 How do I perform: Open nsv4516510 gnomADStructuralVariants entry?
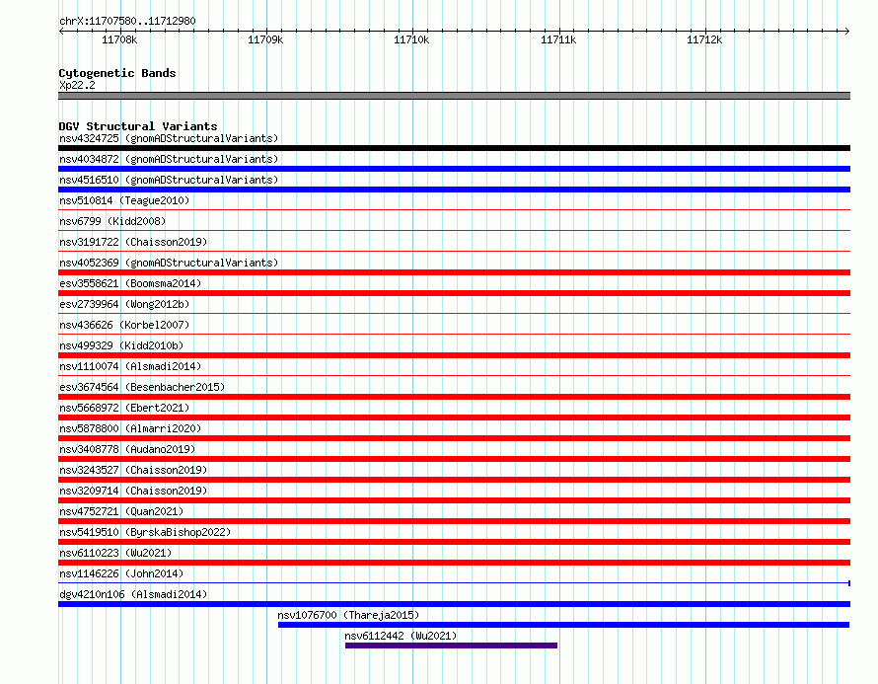169,180
